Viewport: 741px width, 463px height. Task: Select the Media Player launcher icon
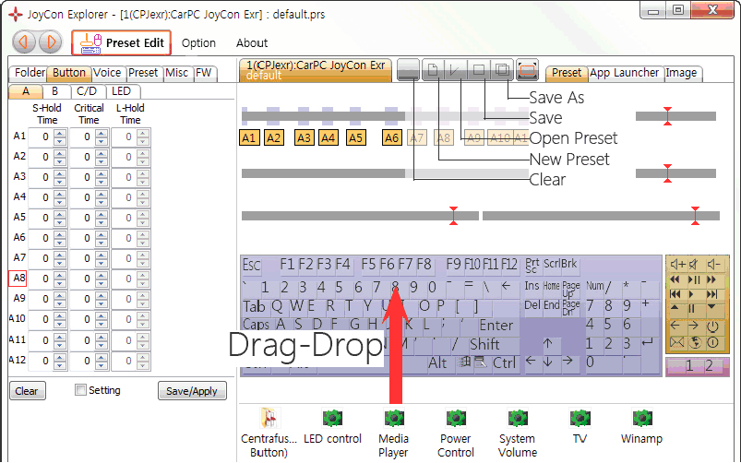click(394, 418)
